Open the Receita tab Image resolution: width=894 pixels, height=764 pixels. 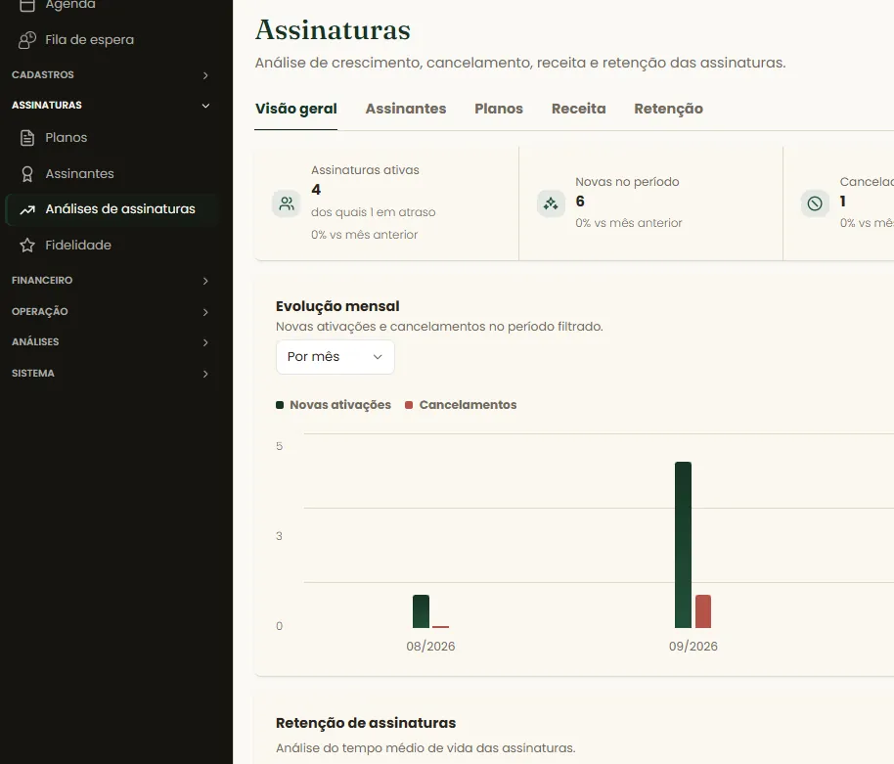pos(578,109)
